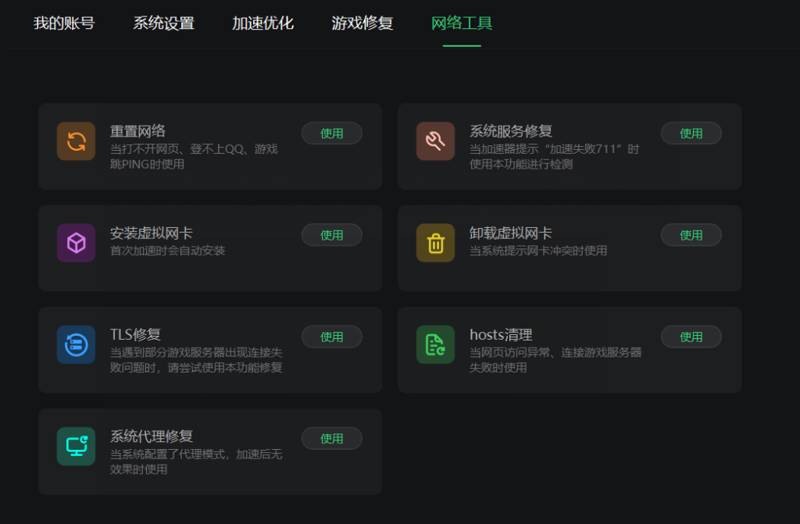Click the orange 重置网络 refresh icon

pyautogui.click(x=76, y=141)
